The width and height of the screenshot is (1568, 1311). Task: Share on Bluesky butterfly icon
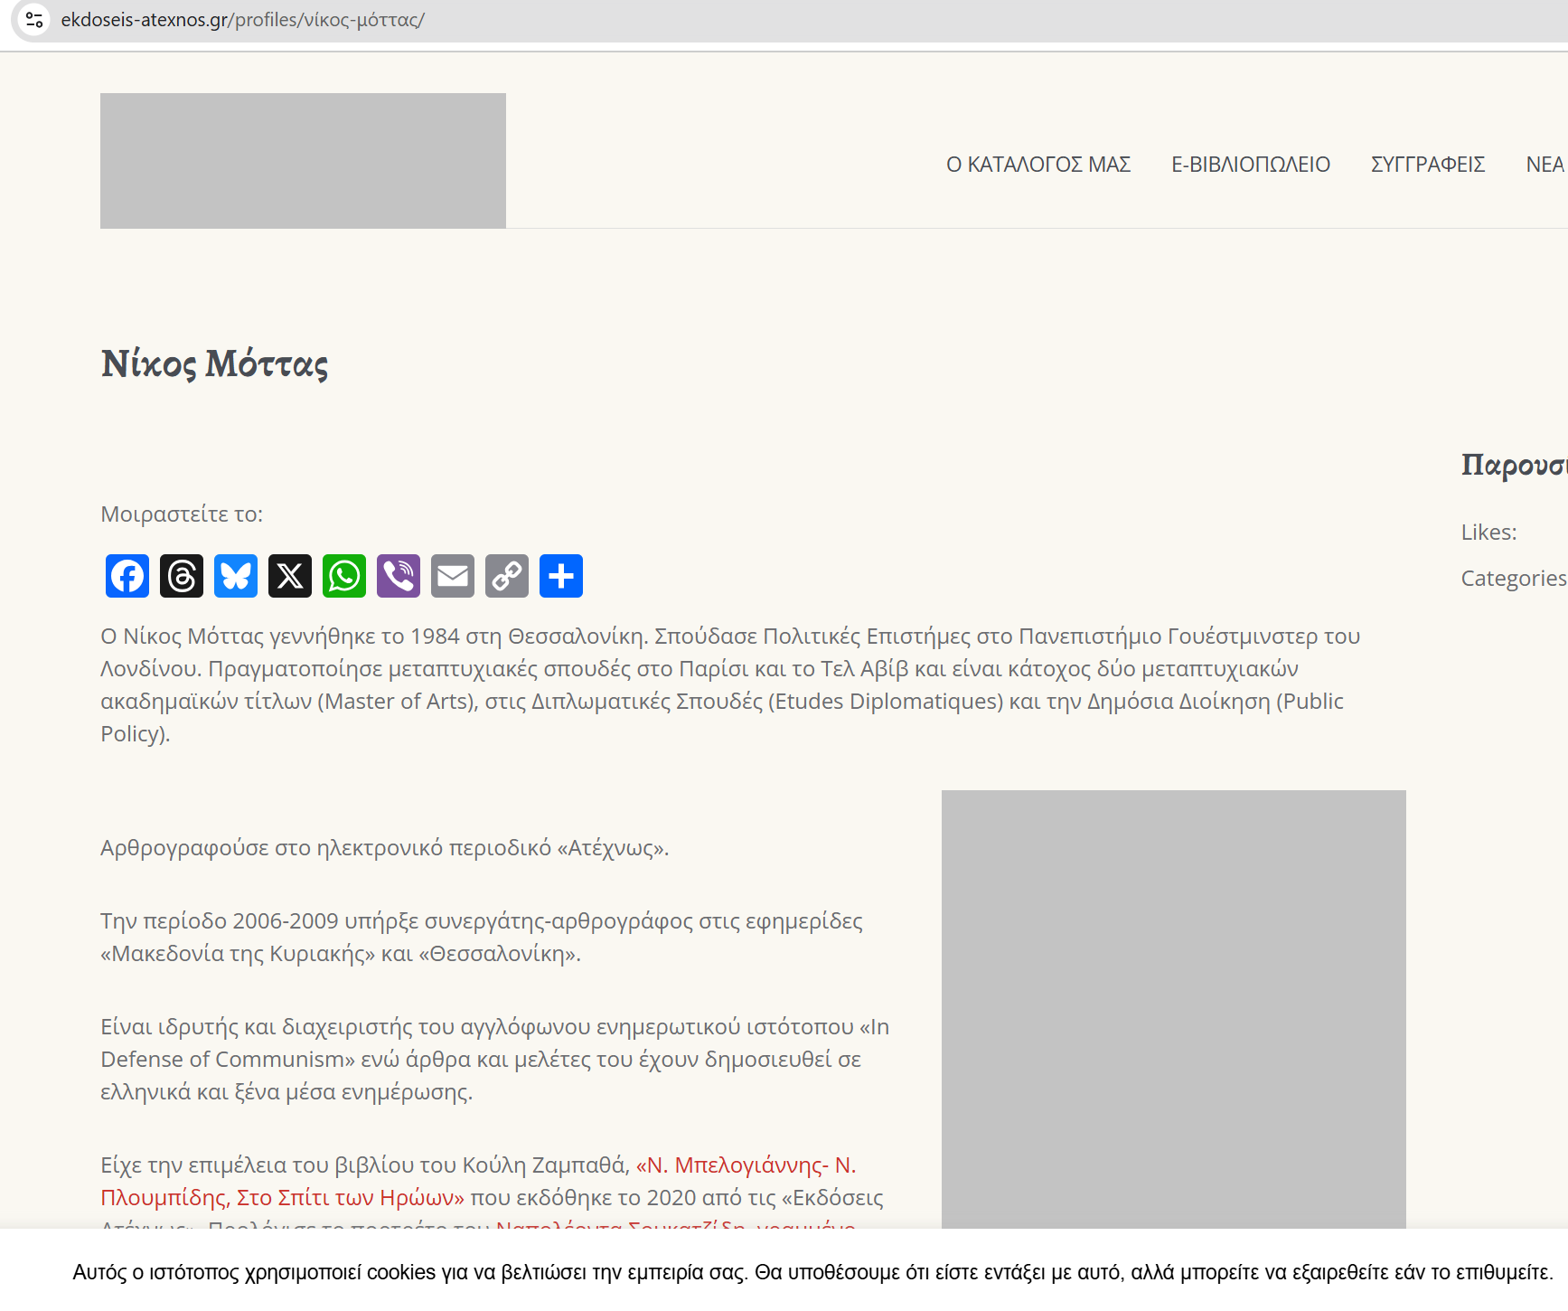(236, 576)
